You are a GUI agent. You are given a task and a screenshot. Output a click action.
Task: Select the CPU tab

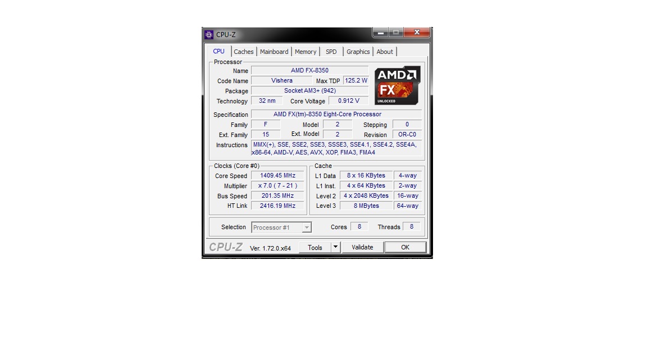218,51
